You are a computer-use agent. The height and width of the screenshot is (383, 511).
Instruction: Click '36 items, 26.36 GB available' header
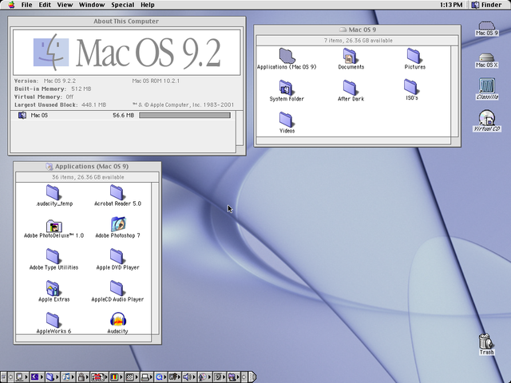[x=88, y=177]
